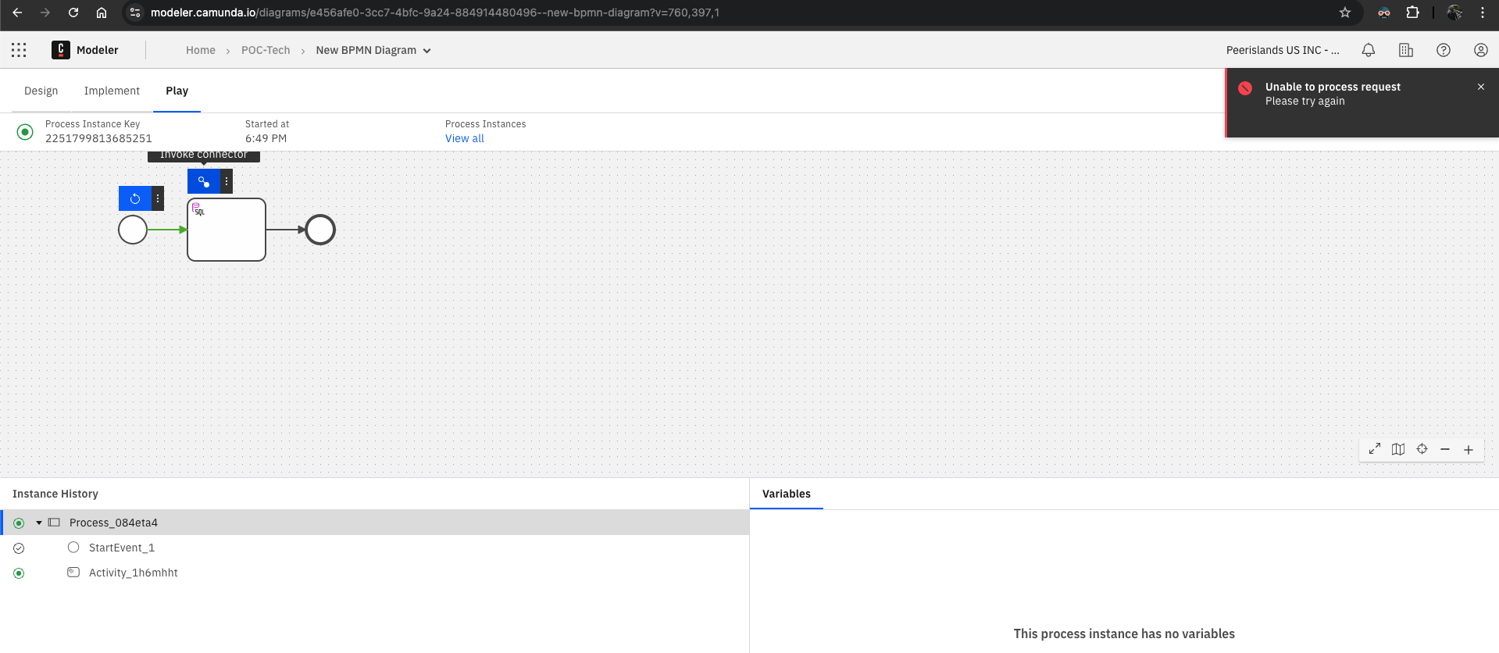Open the notifications bell
The height and width of the screenshot is (653, 1499).
(x=1369, y=50)
